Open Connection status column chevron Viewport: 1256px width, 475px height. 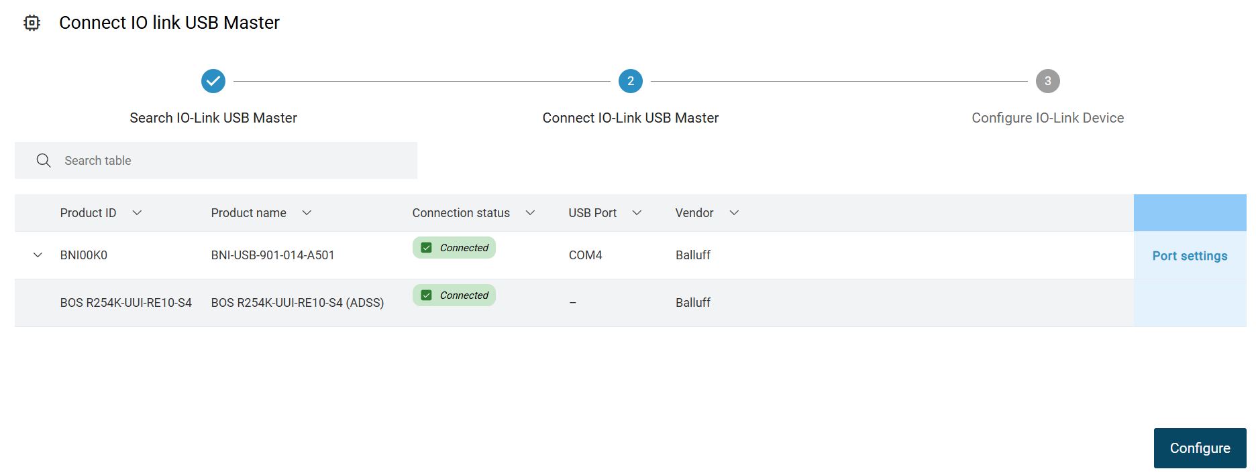pos(530,213)
